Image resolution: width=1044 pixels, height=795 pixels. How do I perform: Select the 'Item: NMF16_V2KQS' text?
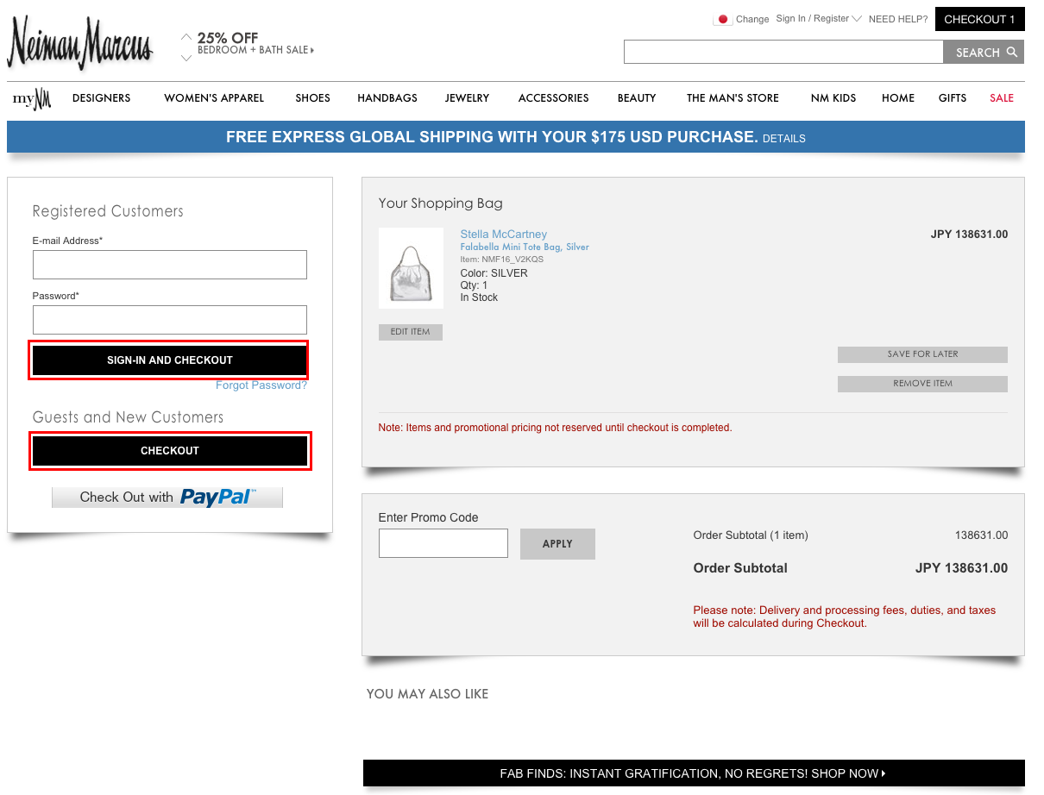click(502, 259)
